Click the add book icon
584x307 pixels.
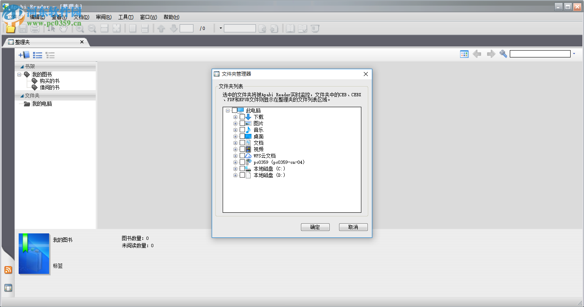24,55
